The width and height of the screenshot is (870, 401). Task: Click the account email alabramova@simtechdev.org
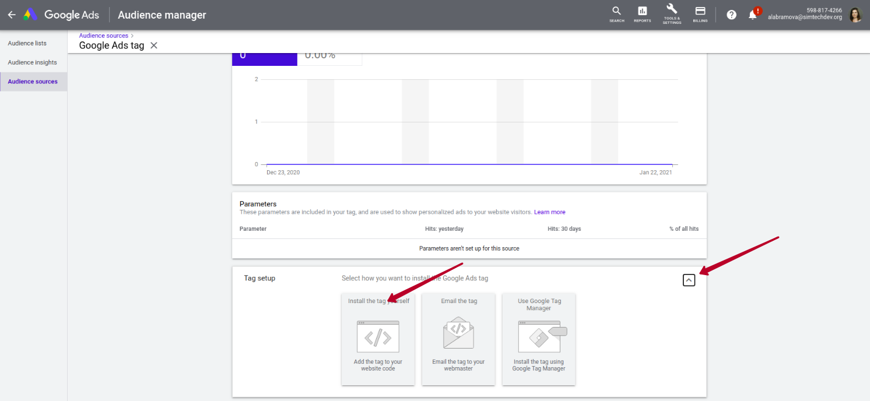tap(805, 17)
